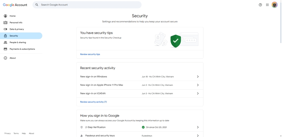Click 'How you sign in to Google' heading
This screenshot has height=137, width=282.
click(x=100, y=116)
